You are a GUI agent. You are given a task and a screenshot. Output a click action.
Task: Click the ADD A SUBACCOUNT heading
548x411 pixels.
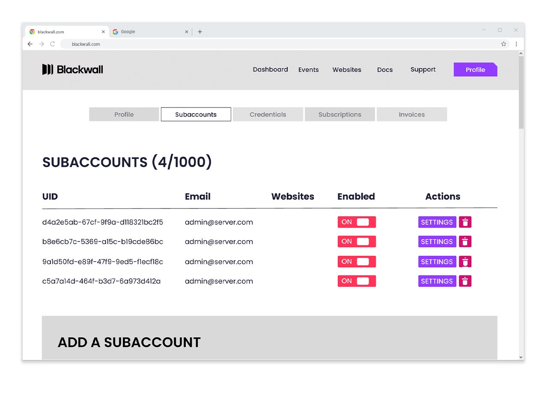pyautogui.click(x=129, y=342)
